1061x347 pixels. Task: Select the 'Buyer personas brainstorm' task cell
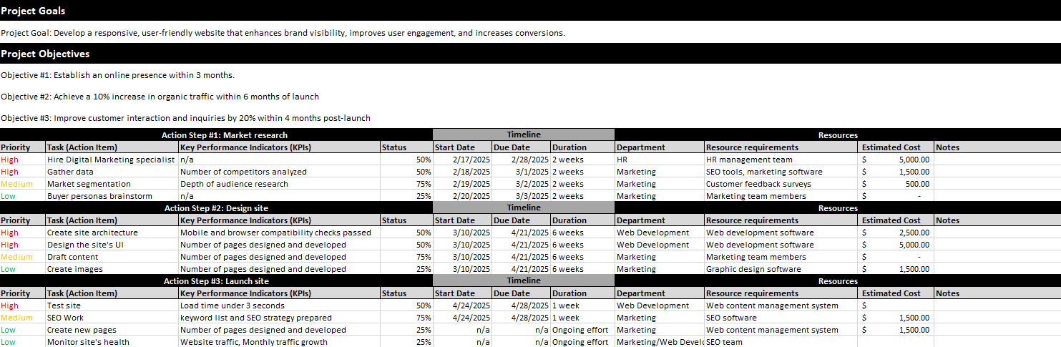click(112, 196)
